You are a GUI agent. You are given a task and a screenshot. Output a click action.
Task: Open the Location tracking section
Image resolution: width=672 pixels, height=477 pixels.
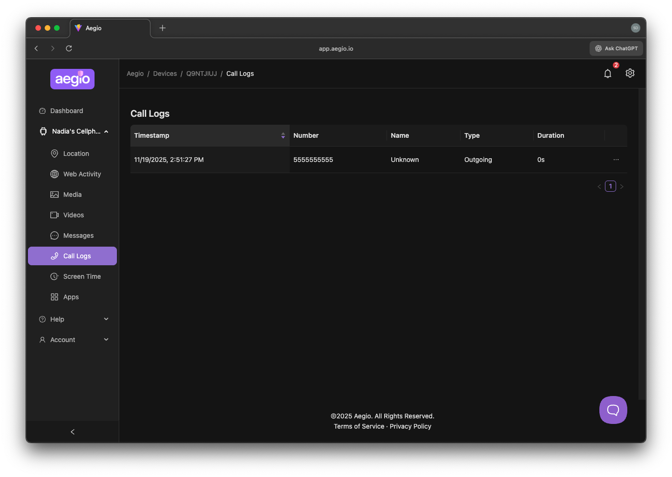pyautogui.click(x=76, y=153)
